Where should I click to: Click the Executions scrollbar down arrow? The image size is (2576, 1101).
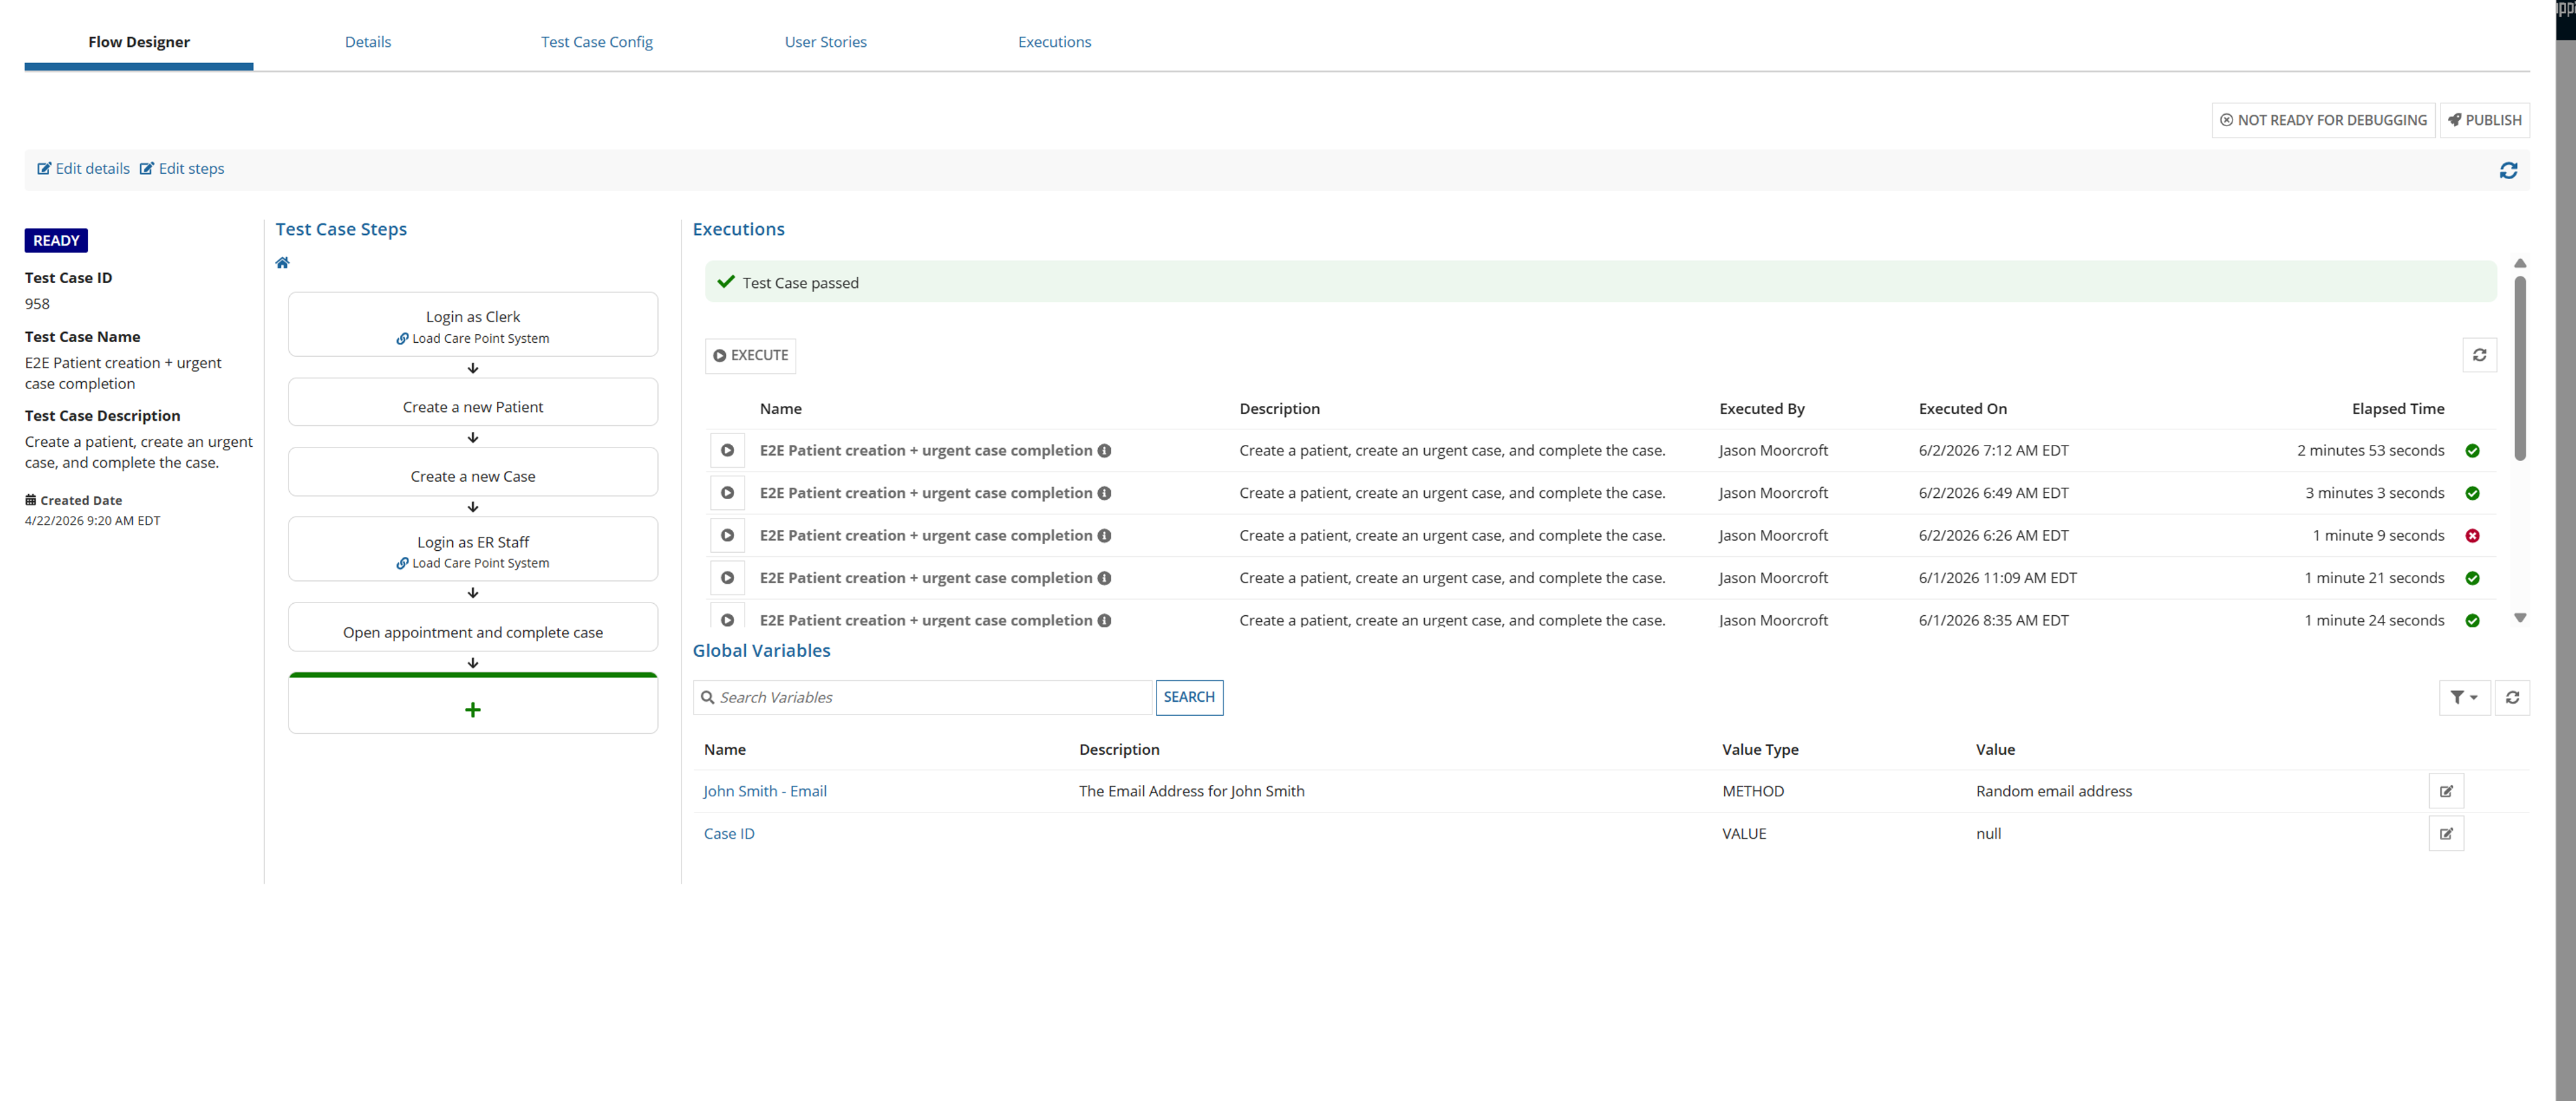2520,618
